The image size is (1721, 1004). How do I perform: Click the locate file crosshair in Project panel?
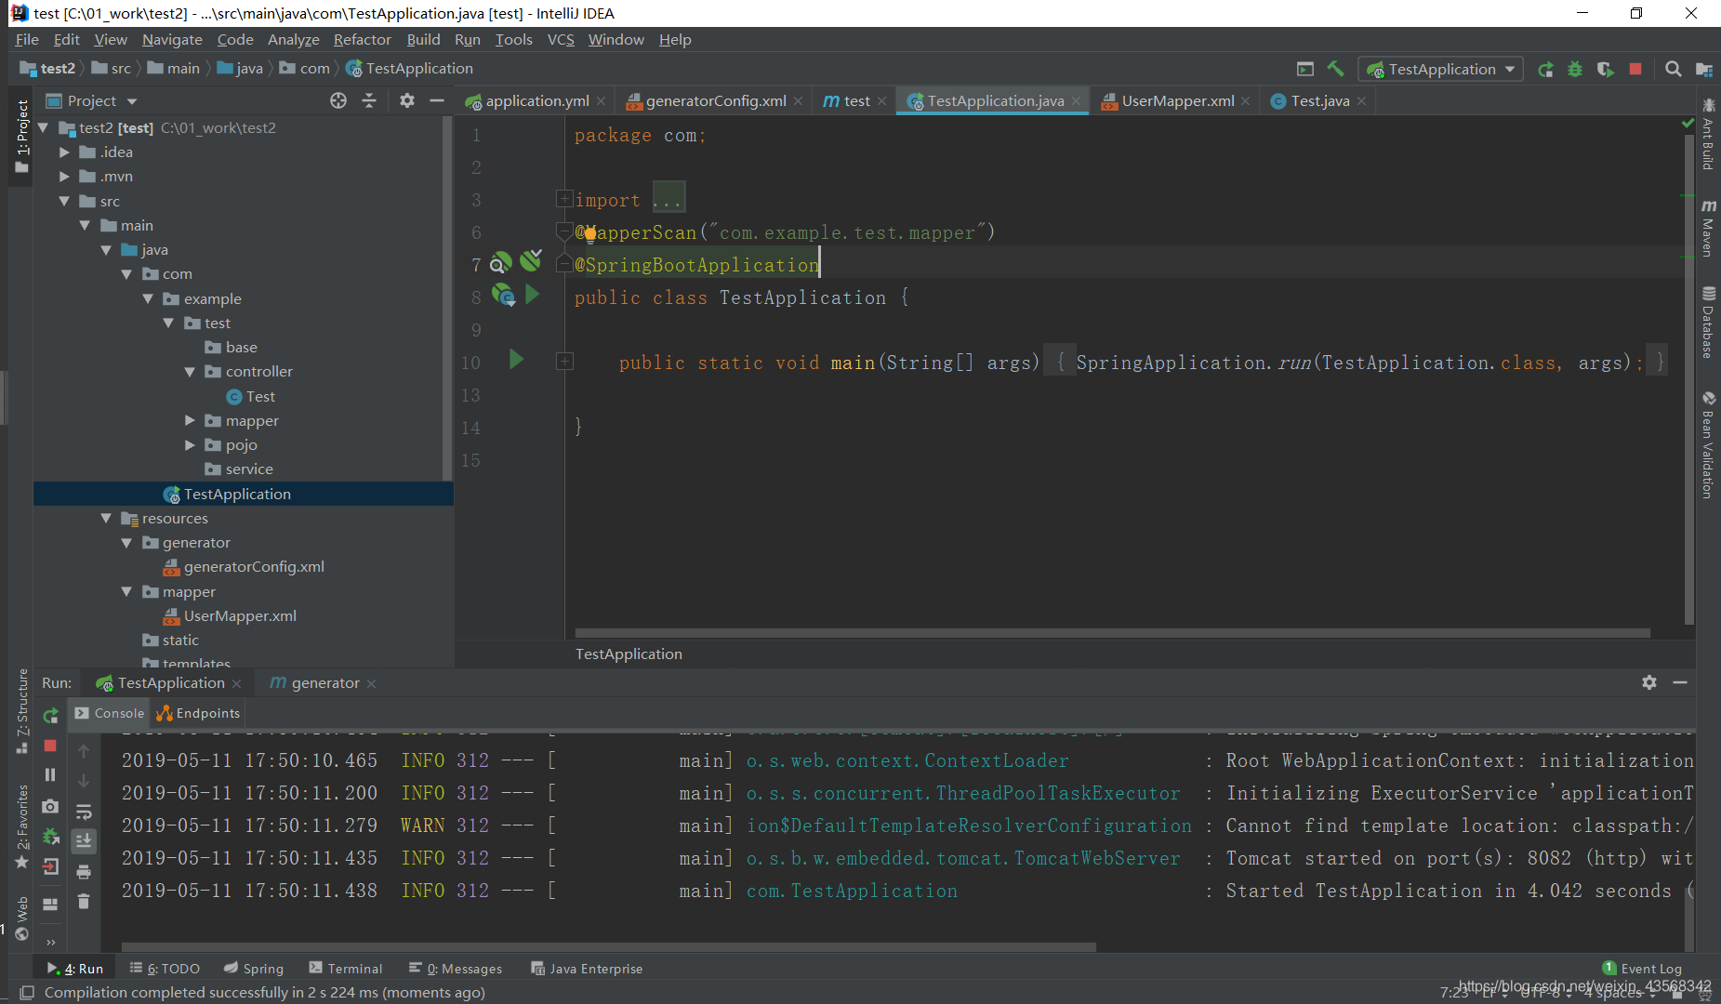338,100
